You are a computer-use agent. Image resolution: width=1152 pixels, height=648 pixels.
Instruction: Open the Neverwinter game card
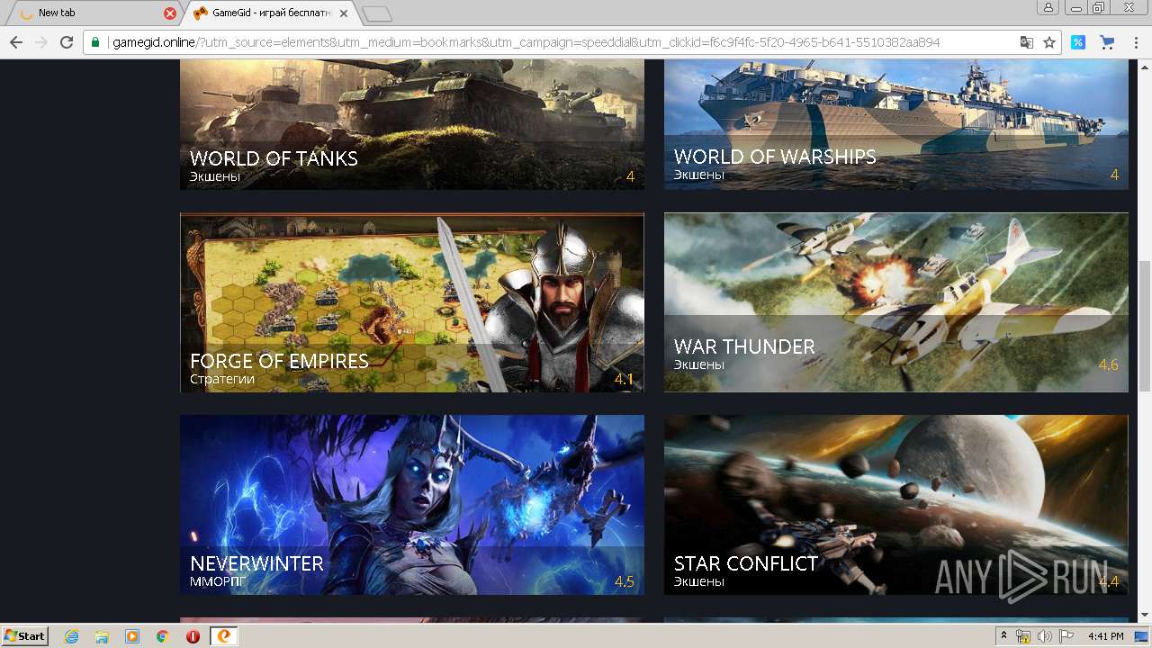tap(412, 505)
